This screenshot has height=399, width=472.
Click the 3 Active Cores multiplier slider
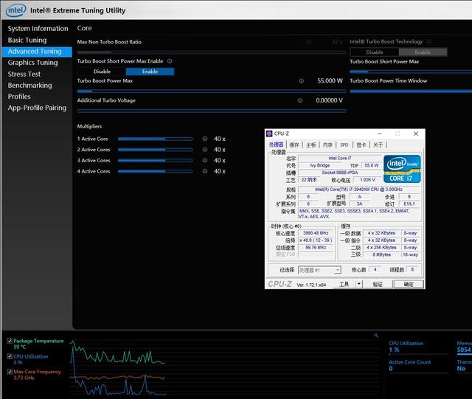155,161
